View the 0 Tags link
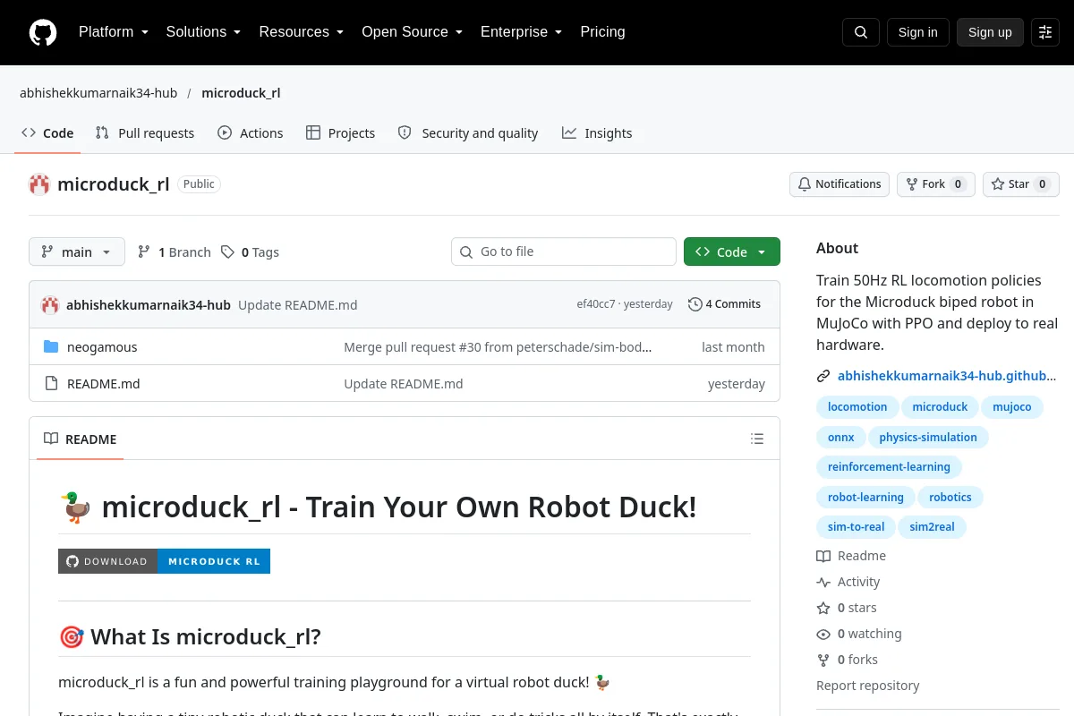The width and height of the screenshot is (1074, 716). 251,252
